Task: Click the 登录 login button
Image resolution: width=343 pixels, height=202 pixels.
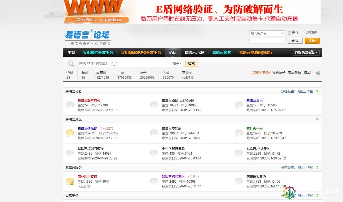Action: (x=295, y=41)
